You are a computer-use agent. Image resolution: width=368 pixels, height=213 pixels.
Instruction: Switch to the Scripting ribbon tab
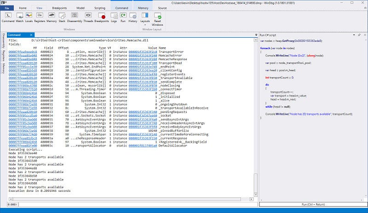(x=100, y=8)
